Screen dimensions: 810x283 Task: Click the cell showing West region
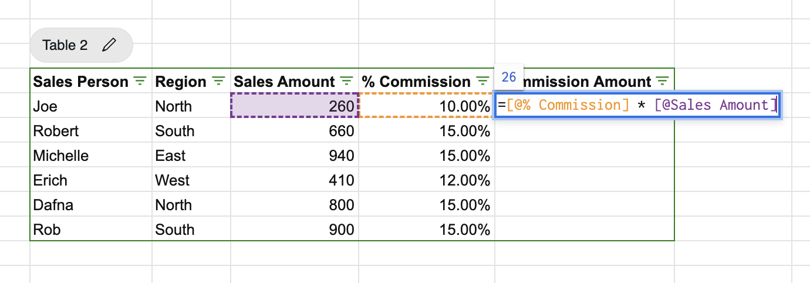tap(191, 180)
